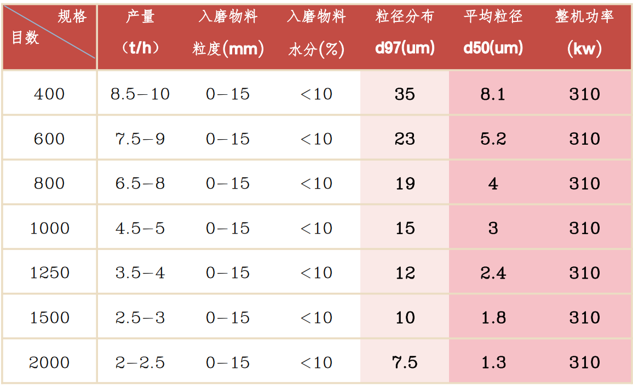Click the 规格/目数 diagonal header cell
Screen dimensions: 633x386
click(49, 37)
